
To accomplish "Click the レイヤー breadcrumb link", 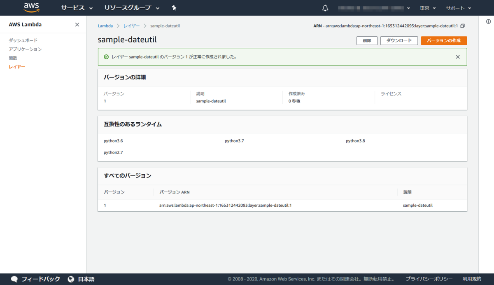I will [132, 26].
